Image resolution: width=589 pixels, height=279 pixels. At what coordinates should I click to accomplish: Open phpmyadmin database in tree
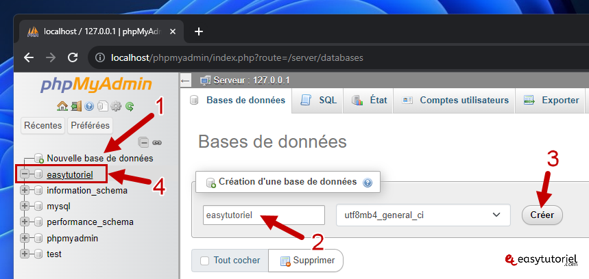pos(73,238)
